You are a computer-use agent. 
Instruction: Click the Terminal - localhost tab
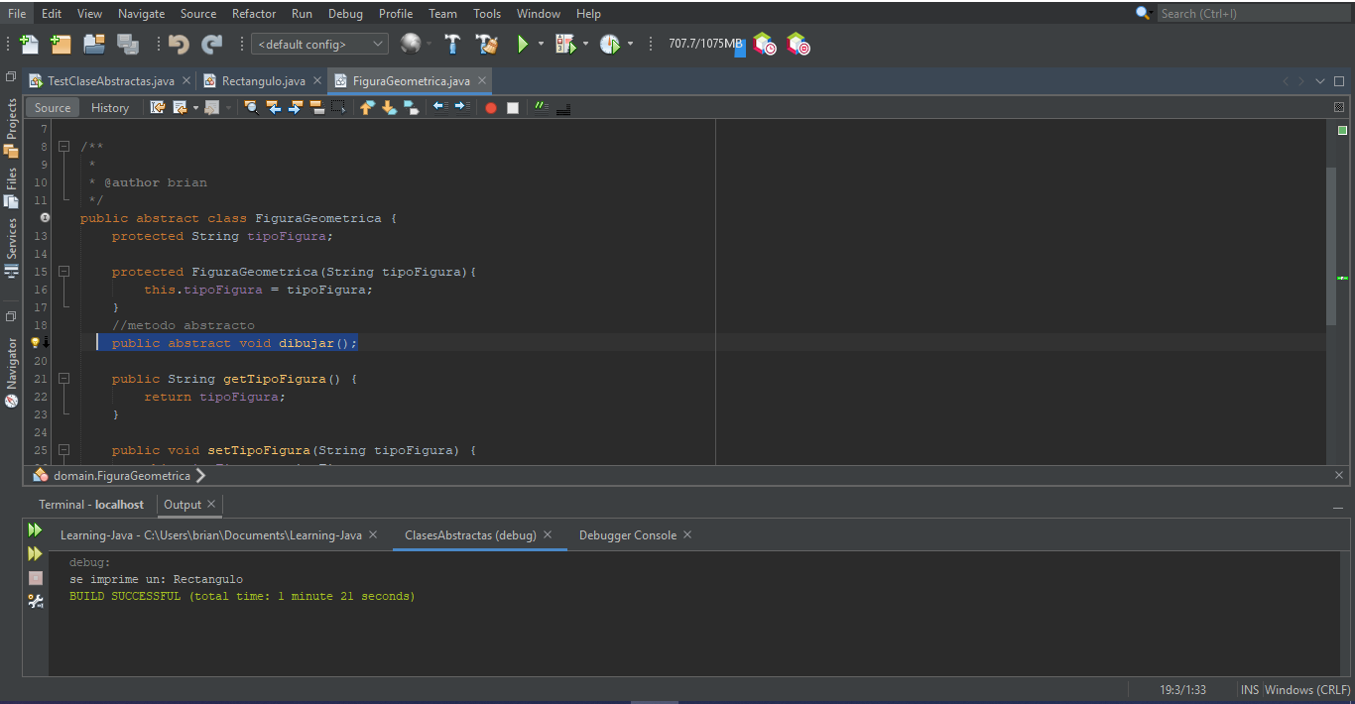[91, 504]
